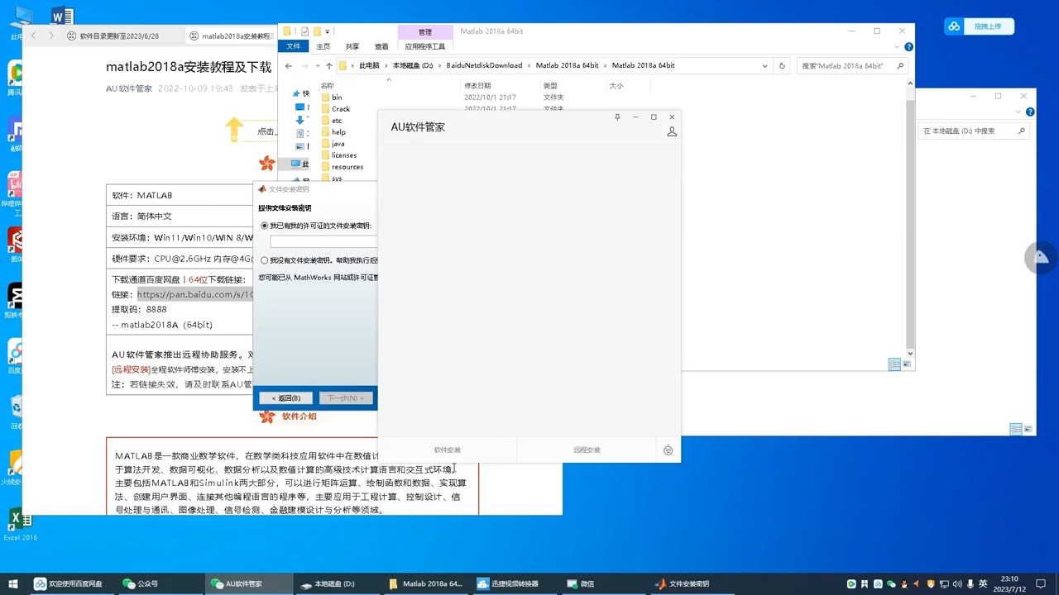Screen dimensions: 1059x595
Task: Open Explorer help question-mark icon
Action: (908, 47)
